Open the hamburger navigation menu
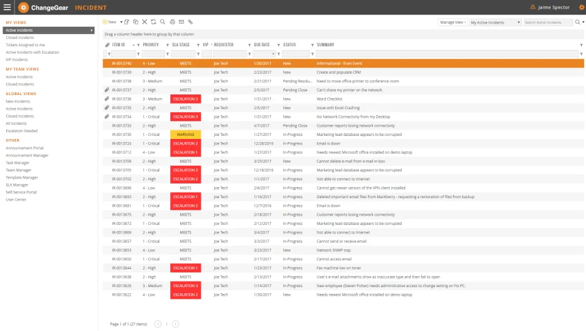Screen dimensions: 586x331 click(7, 7)
